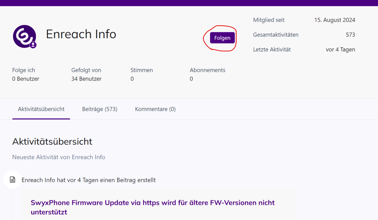This screenshot has height=220, width=378.
Task: Click the Gefolgt von label
Action: point(86,70)
